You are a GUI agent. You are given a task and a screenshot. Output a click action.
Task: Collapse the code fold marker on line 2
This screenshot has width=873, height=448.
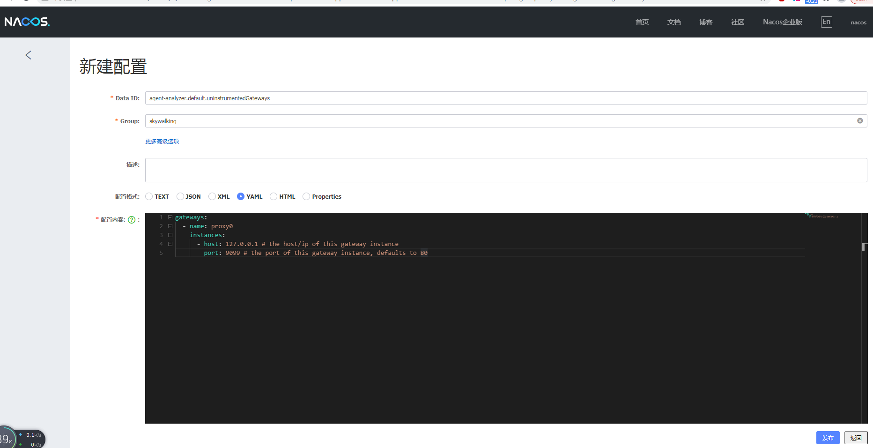tap(170, 226)
